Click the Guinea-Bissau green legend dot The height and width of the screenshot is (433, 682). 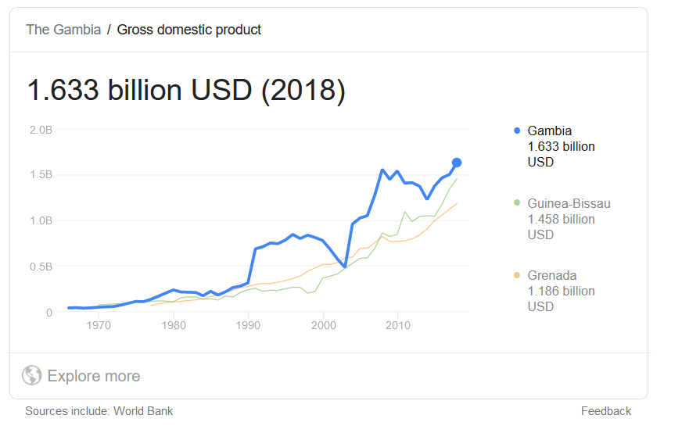coord(517,202)
